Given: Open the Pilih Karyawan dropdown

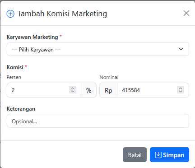Looking at the screenshot, I should (x=98, y=49).
